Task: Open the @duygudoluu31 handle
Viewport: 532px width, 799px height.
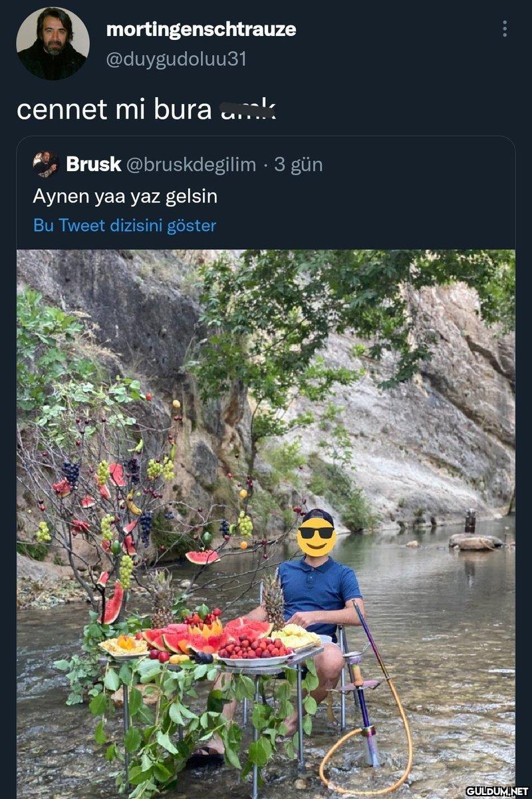Action: (176, 59)
